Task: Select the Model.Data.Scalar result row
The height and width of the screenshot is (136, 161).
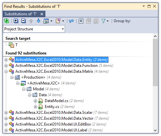Action: [x=62, y=113]
